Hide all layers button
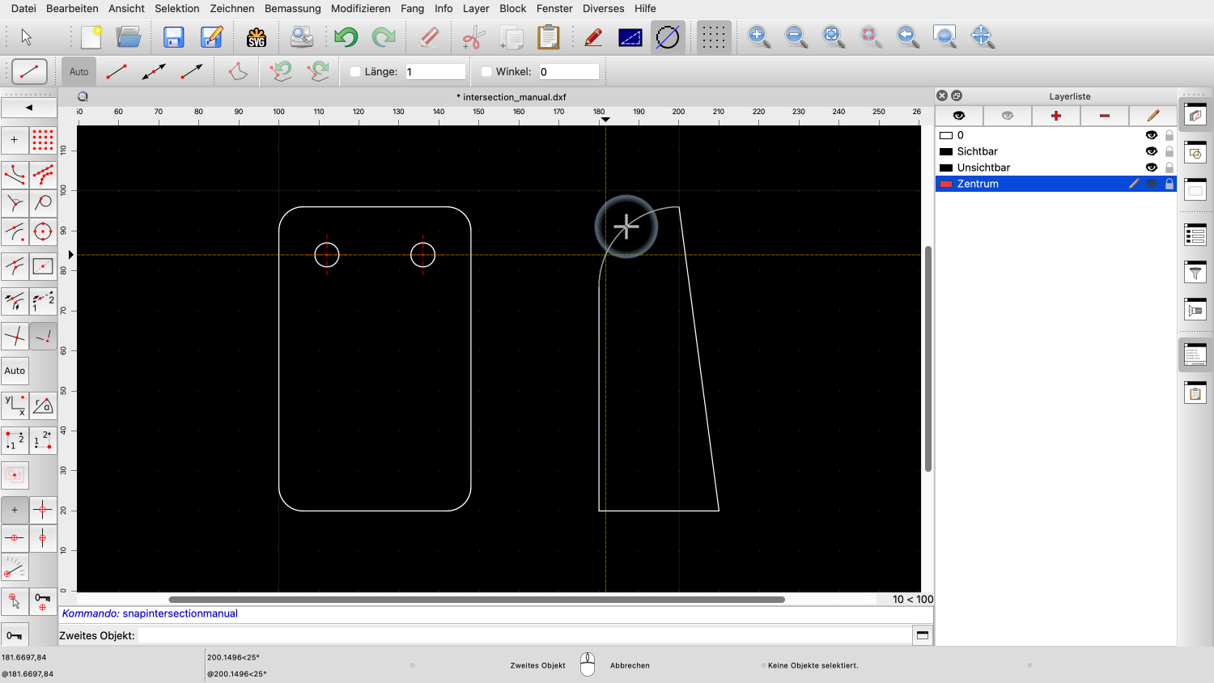Screen dimensions: 1214x683 [x=1008, y=116]
